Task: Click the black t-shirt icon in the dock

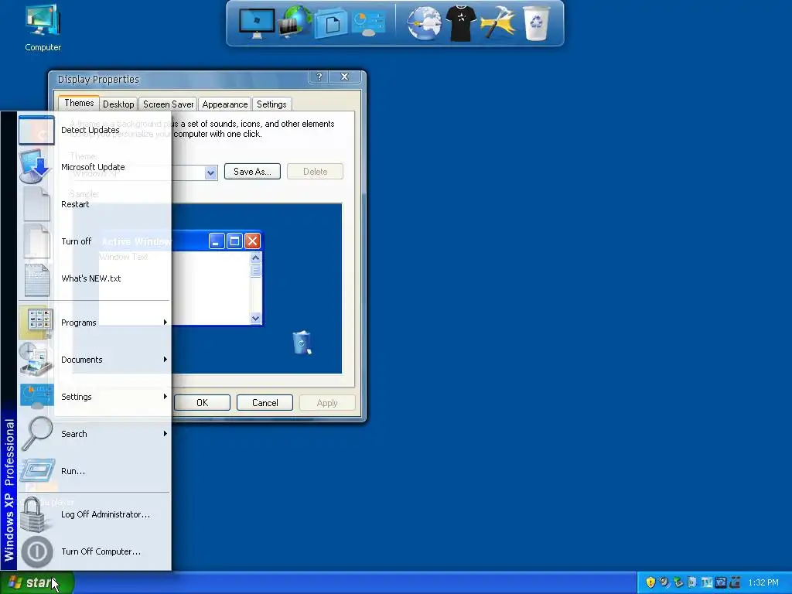Action: [461, 22]
